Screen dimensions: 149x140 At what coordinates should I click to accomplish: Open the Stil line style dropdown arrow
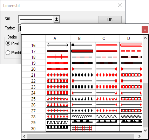pos(57,19)
